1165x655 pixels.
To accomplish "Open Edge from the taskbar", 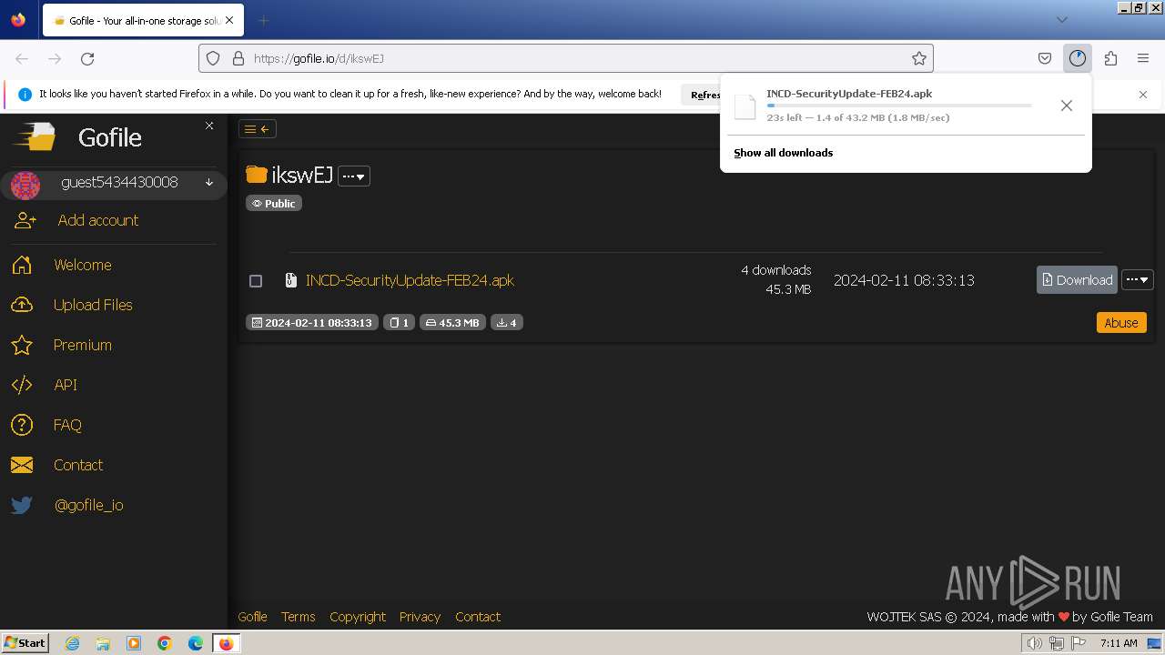I will point(196,643).
